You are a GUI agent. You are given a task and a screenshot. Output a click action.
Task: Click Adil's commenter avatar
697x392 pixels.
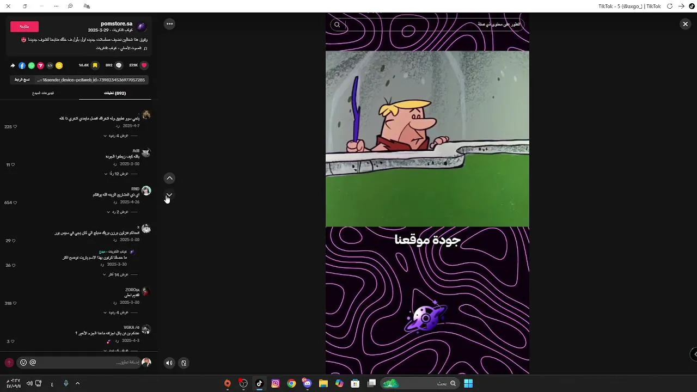click(x=146, y=153)
